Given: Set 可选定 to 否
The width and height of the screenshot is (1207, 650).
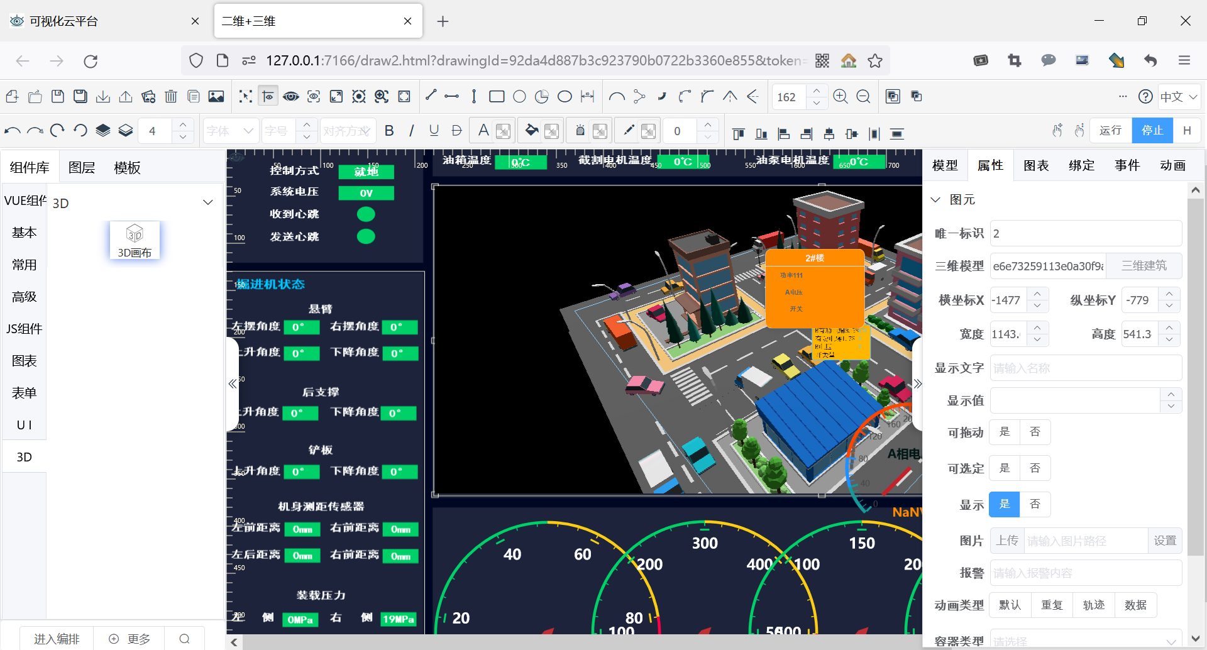Looking at the screenshot, I should point(1035,468).
